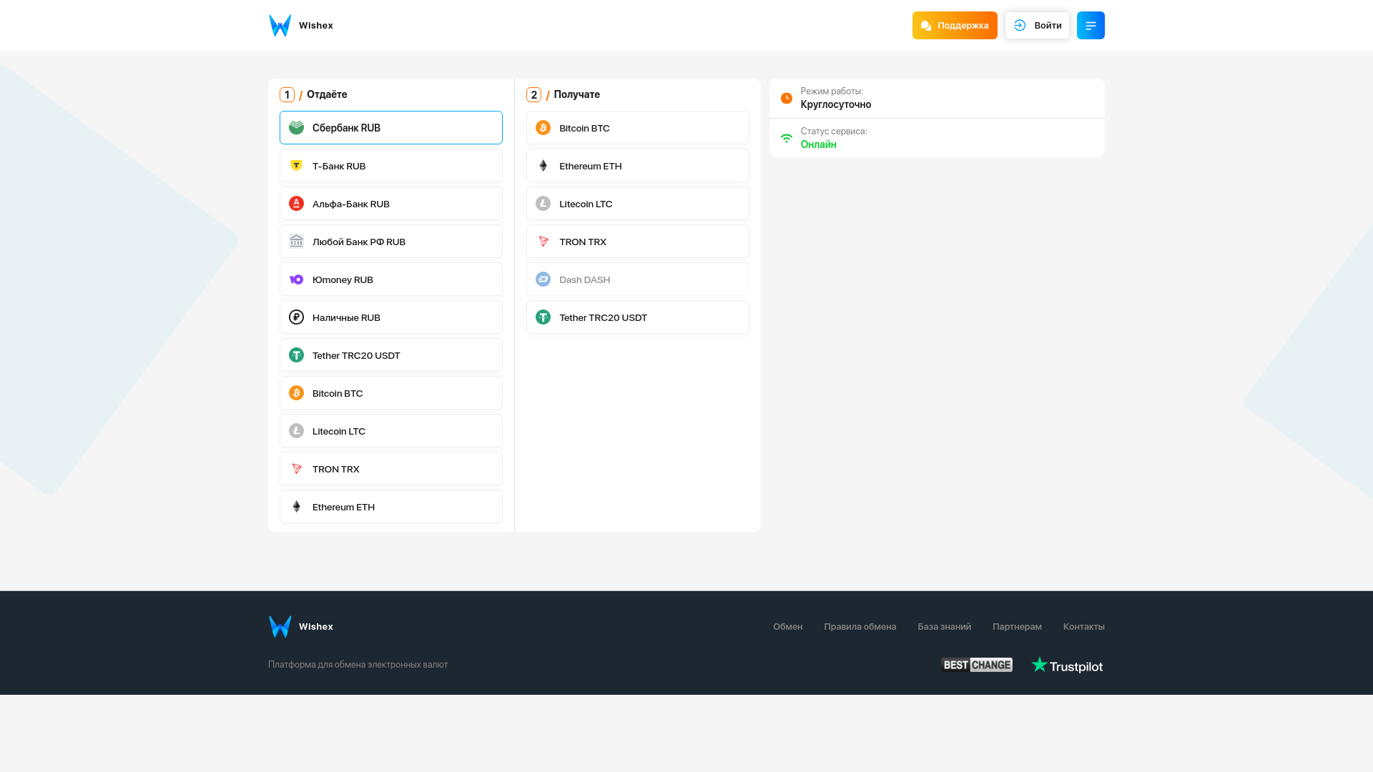Select TRON TRX under Получаете
This screenshot has height=772, width=1373.
click(638, 242)
